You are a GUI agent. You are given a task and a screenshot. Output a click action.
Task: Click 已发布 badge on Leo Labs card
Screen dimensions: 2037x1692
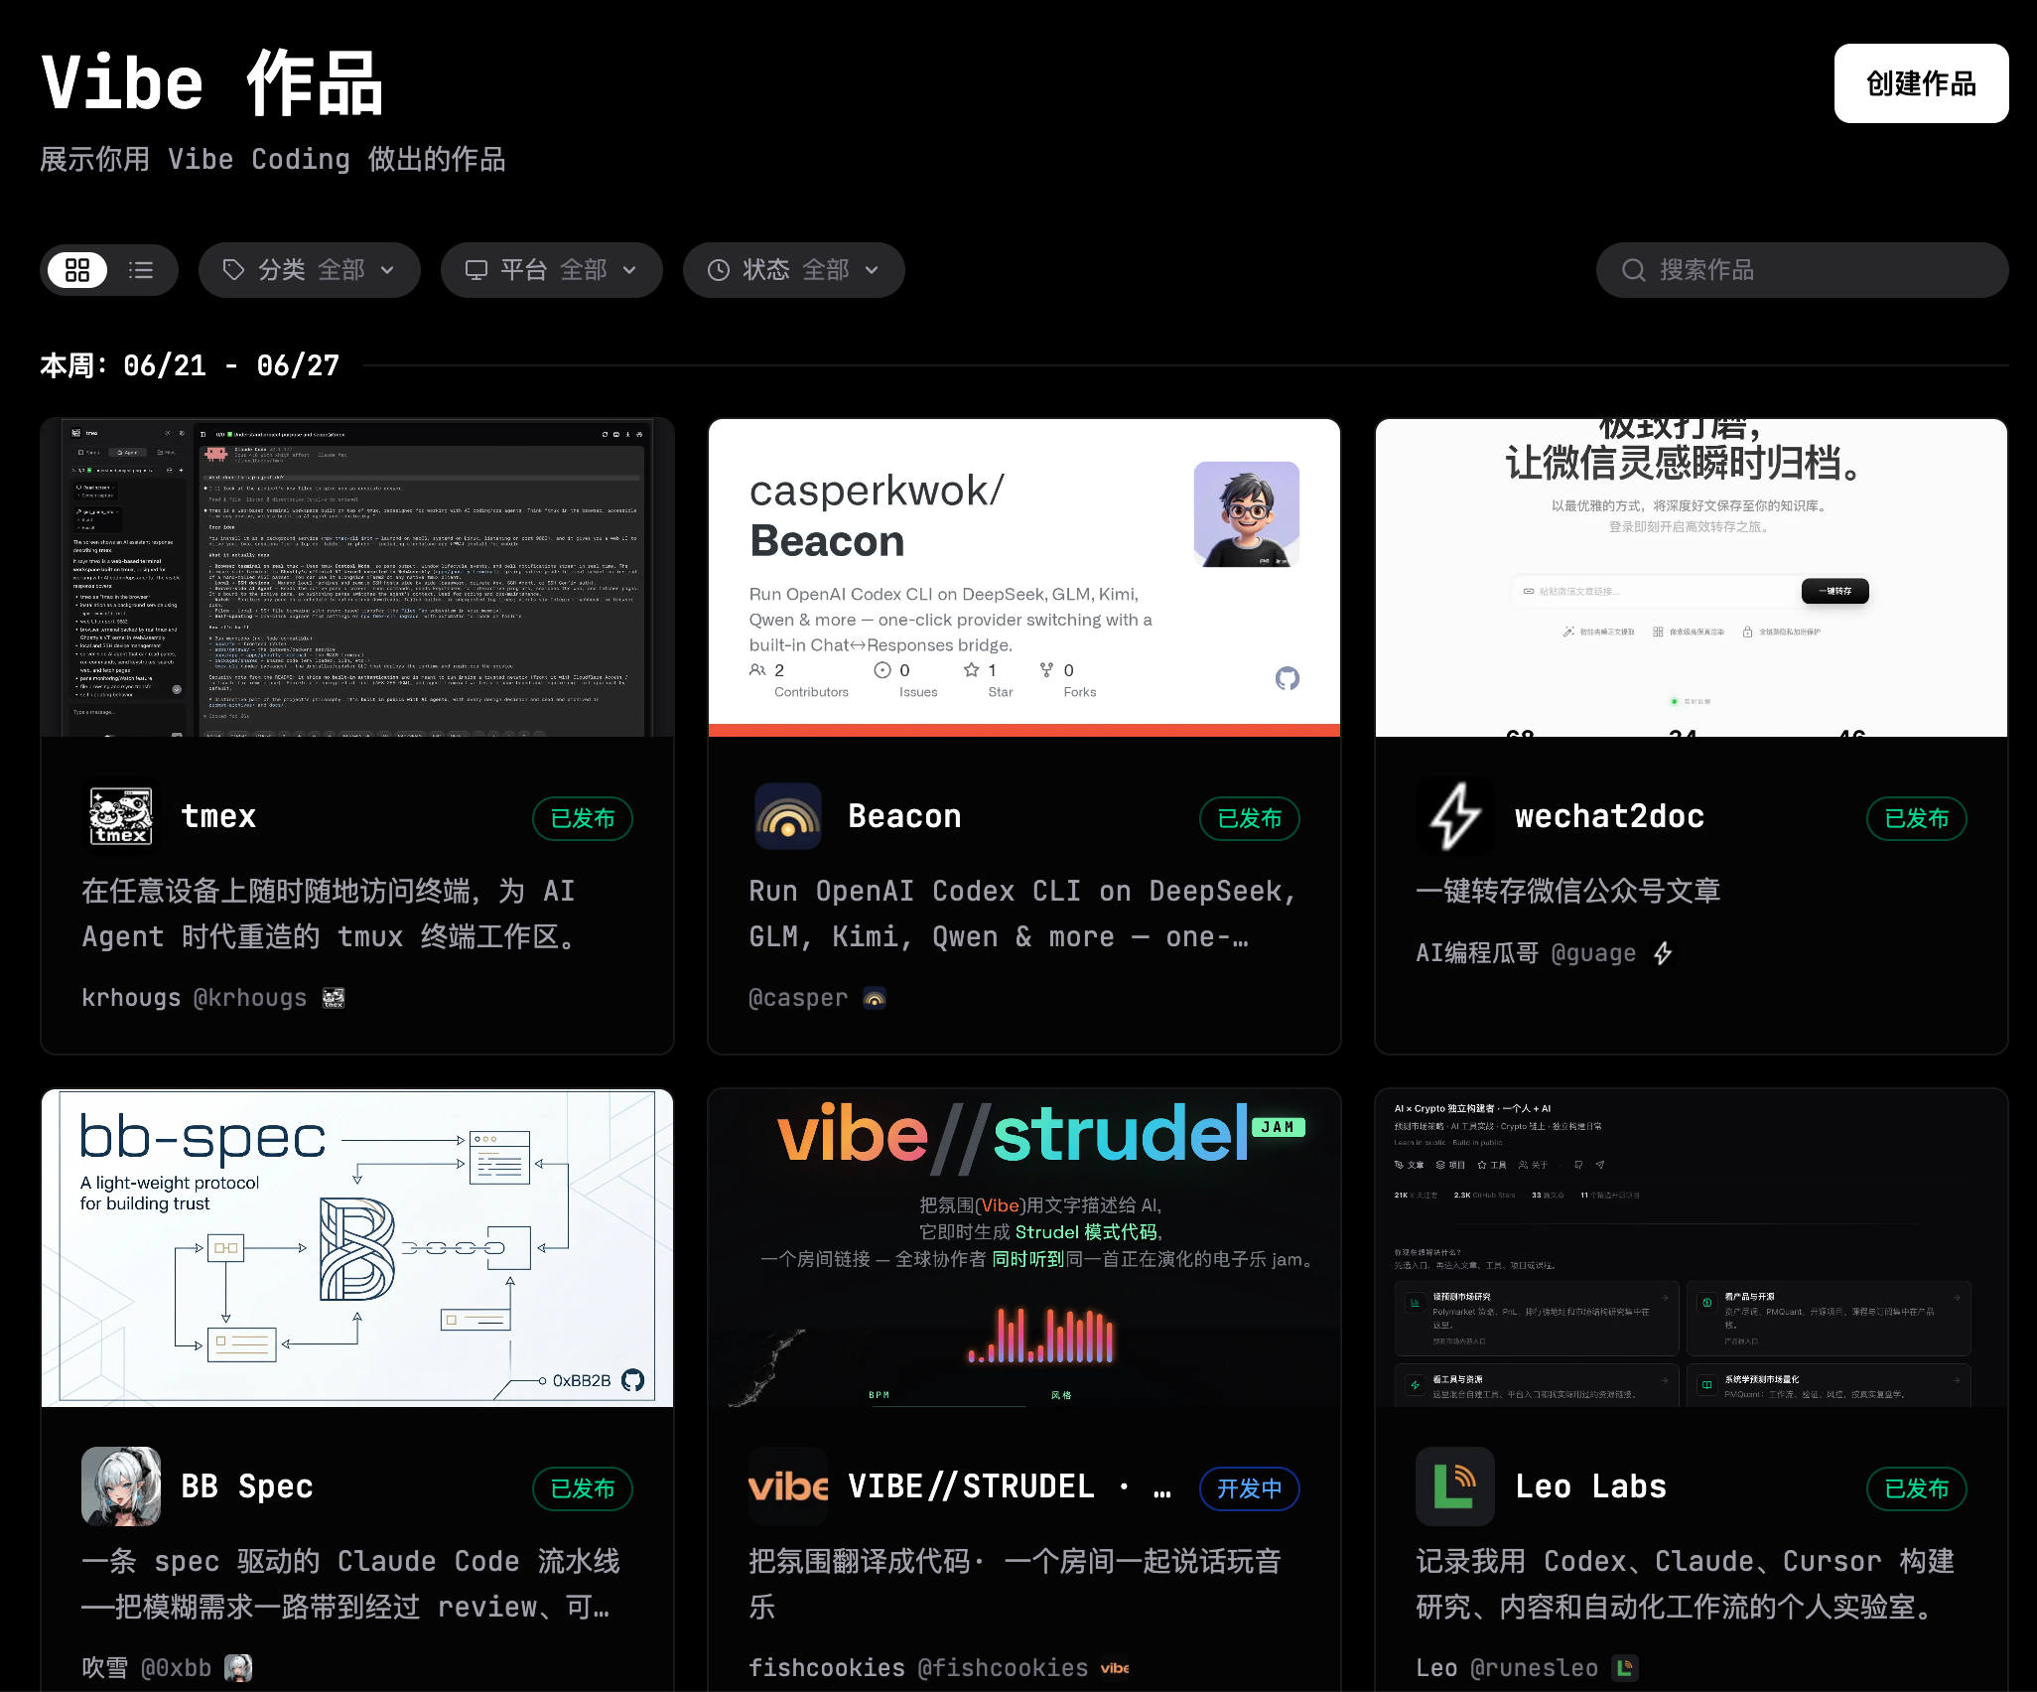(x=1917, y=1488)
